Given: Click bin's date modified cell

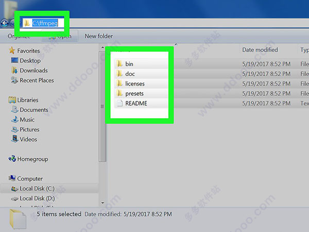Looking at the screenshot, I should tap(266, 64).
